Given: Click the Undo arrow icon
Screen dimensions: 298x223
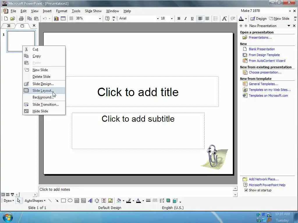Looking at the screenshot, I should pos(45,19).
